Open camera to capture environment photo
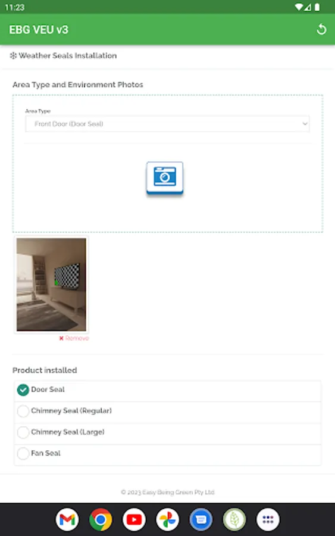 [165, 178]
